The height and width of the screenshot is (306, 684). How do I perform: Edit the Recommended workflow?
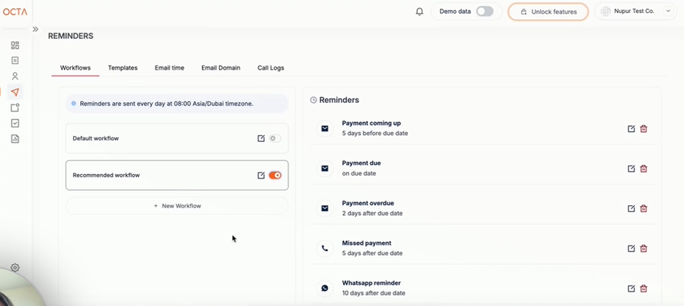(x=261, y=176)
